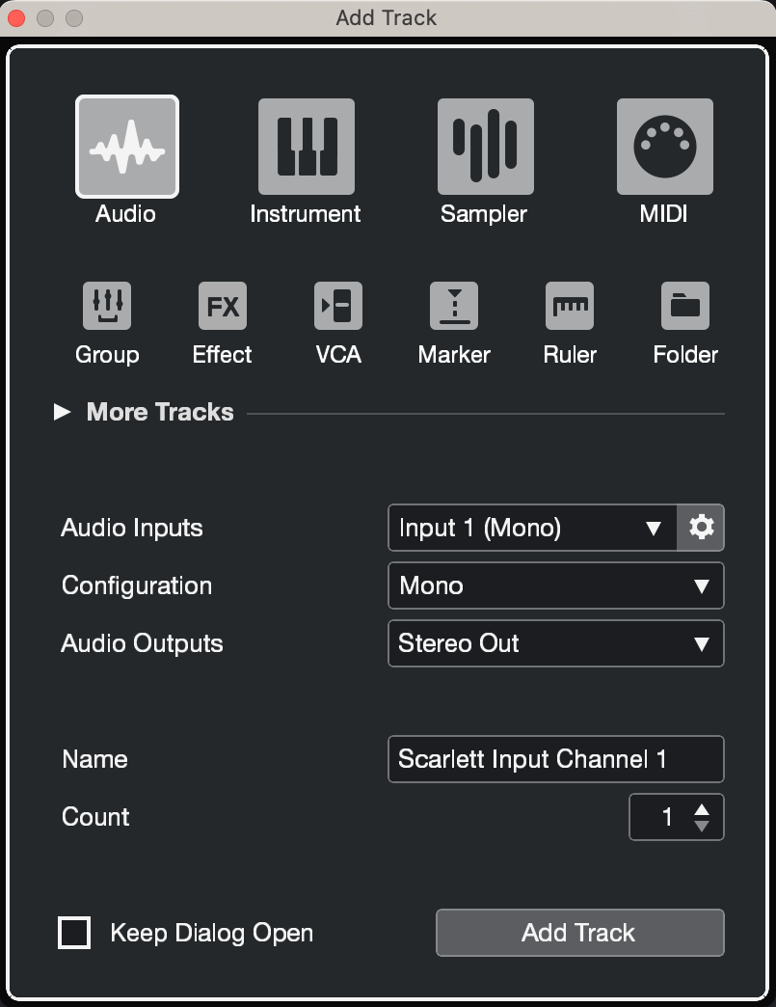
Task: Click the Audio Inputs label
Action: [x=132, y=528]
